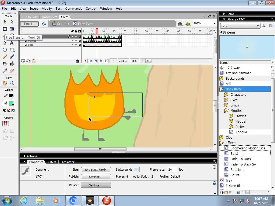Toggle lock all layers padlock icon
This screenshot has height=206, width=275.
[x=76, y=31]
